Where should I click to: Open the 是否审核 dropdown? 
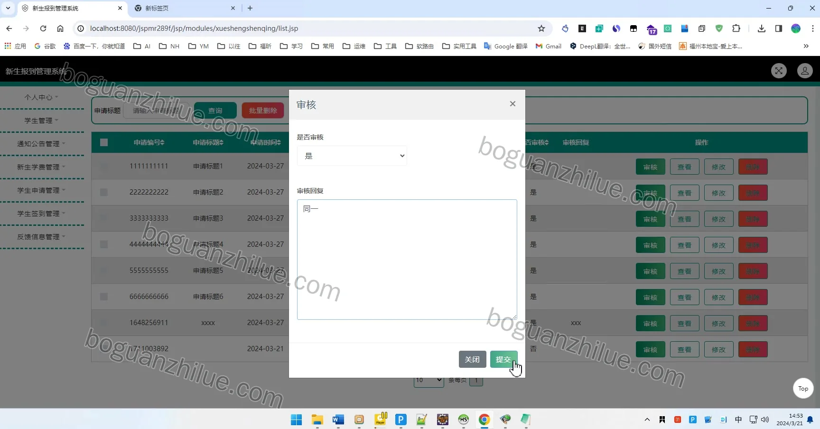352,156
